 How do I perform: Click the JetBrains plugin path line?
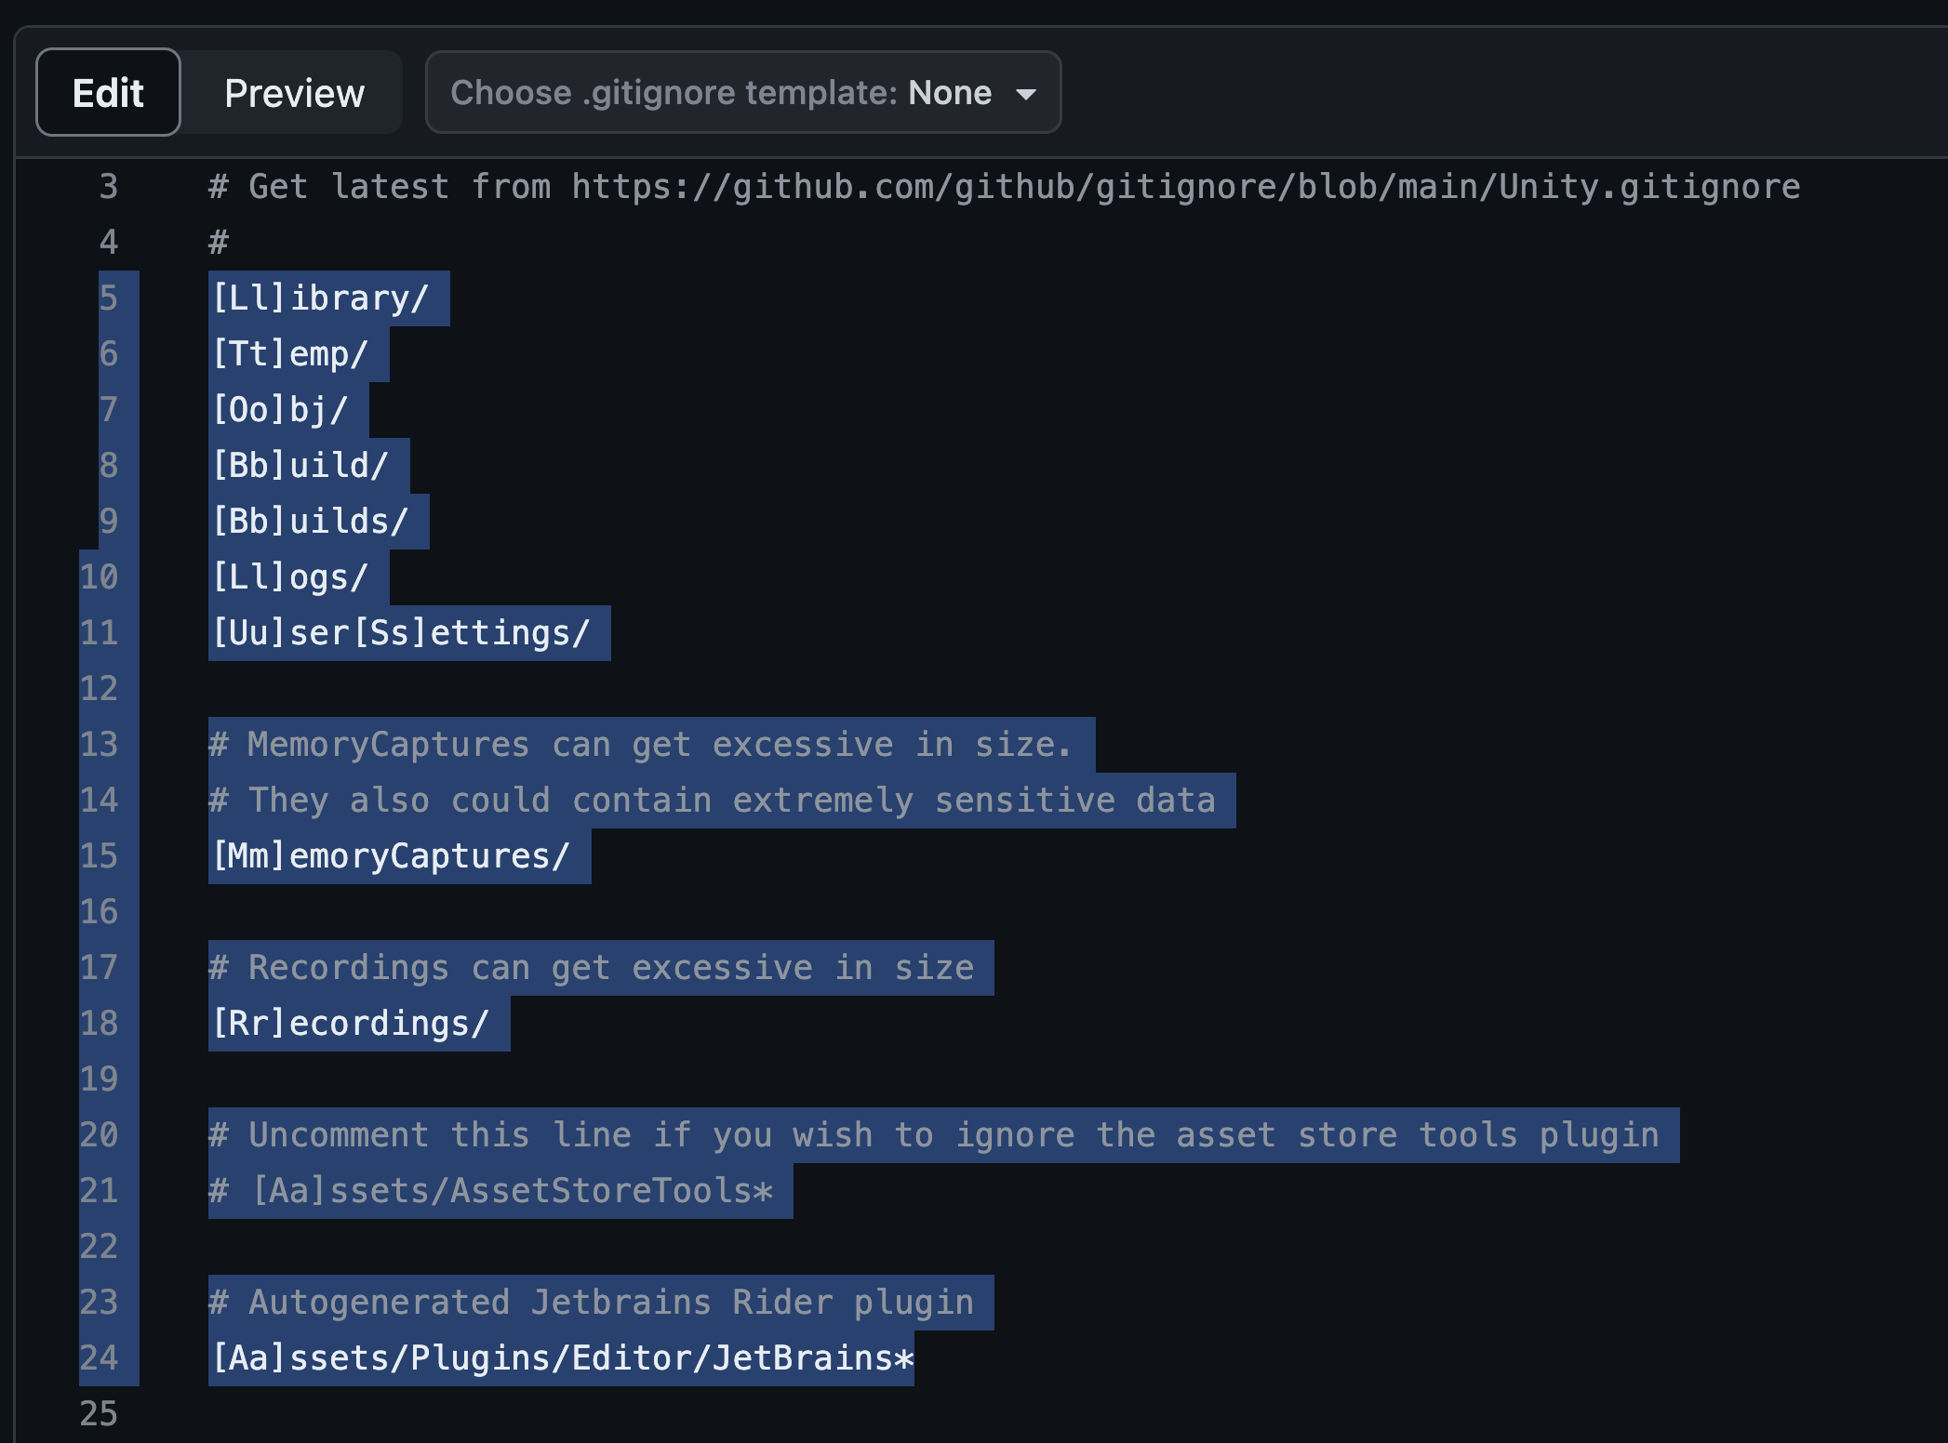point(562,1358)
